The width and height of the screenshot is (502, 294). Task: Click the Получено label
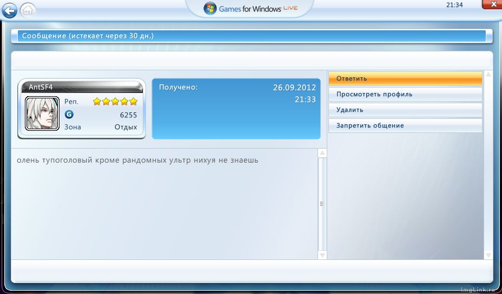179,87
